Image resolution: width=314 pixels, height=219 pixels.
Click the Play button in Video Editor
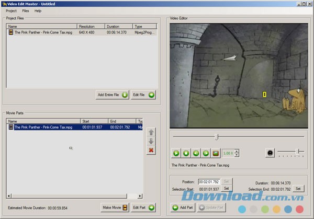[x=176, y=153]
